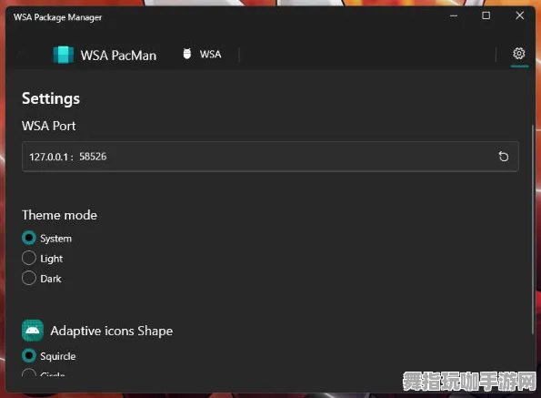
Task: Switch to the WSA tab
Action: coord(202,55)
